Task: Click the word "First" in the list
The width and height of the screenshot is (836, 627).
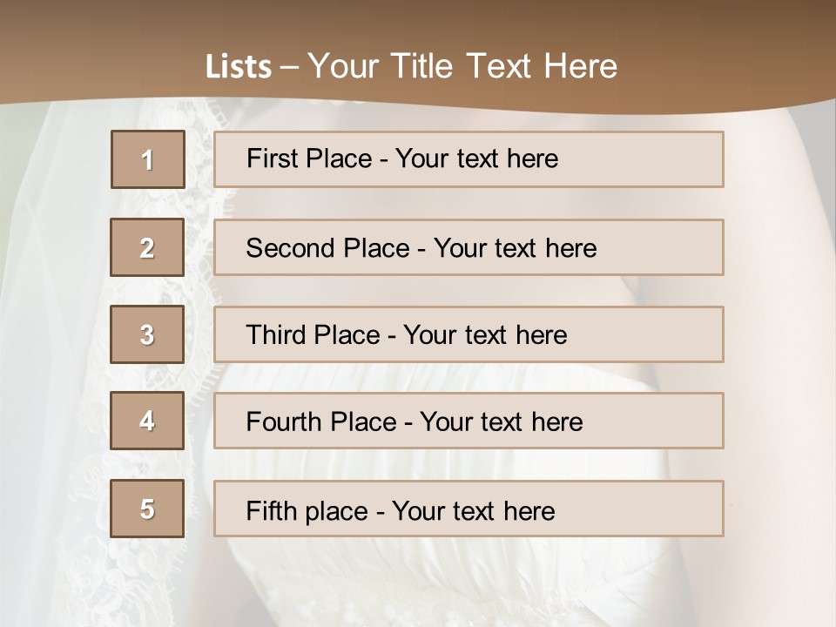Action: (270, 158)
